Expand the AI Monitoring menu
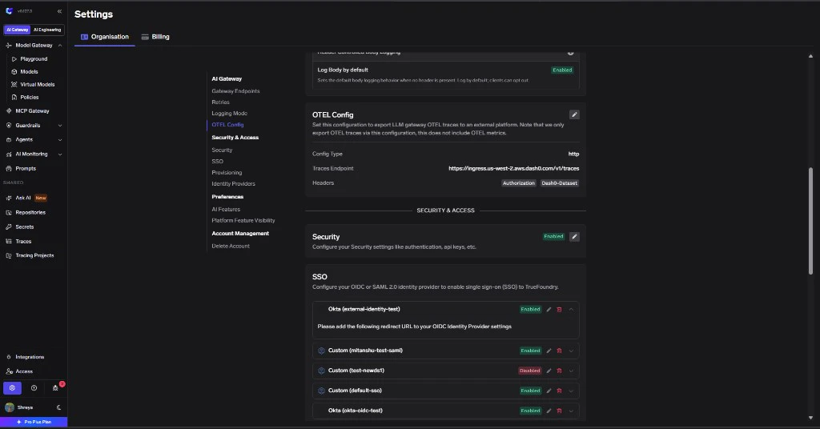 60,154
